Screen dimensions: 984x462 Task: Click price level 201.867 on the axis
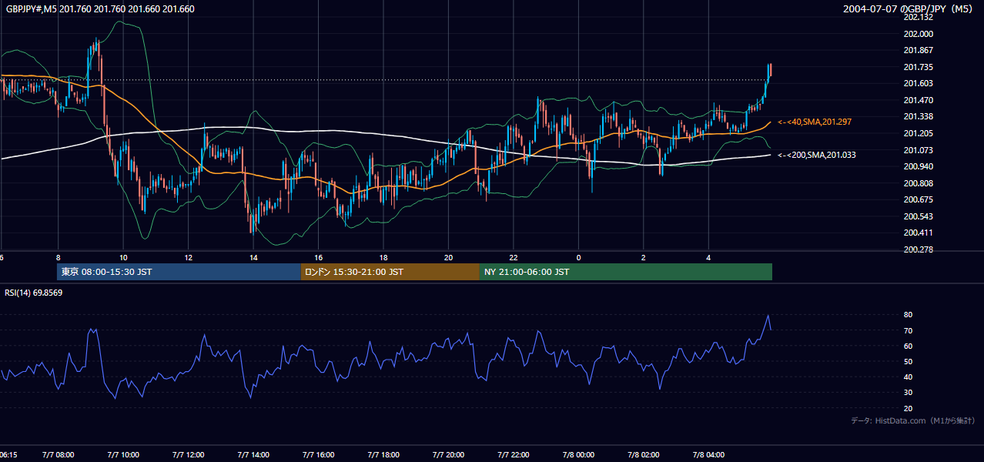point(918,50)
